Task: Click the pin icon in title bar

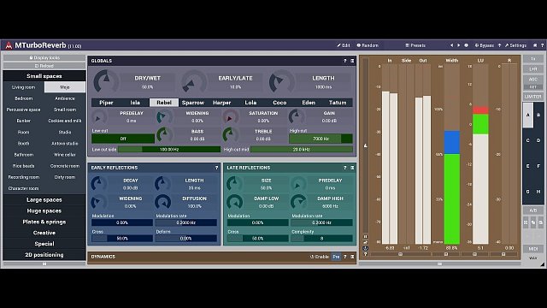Action: (535, 45)
